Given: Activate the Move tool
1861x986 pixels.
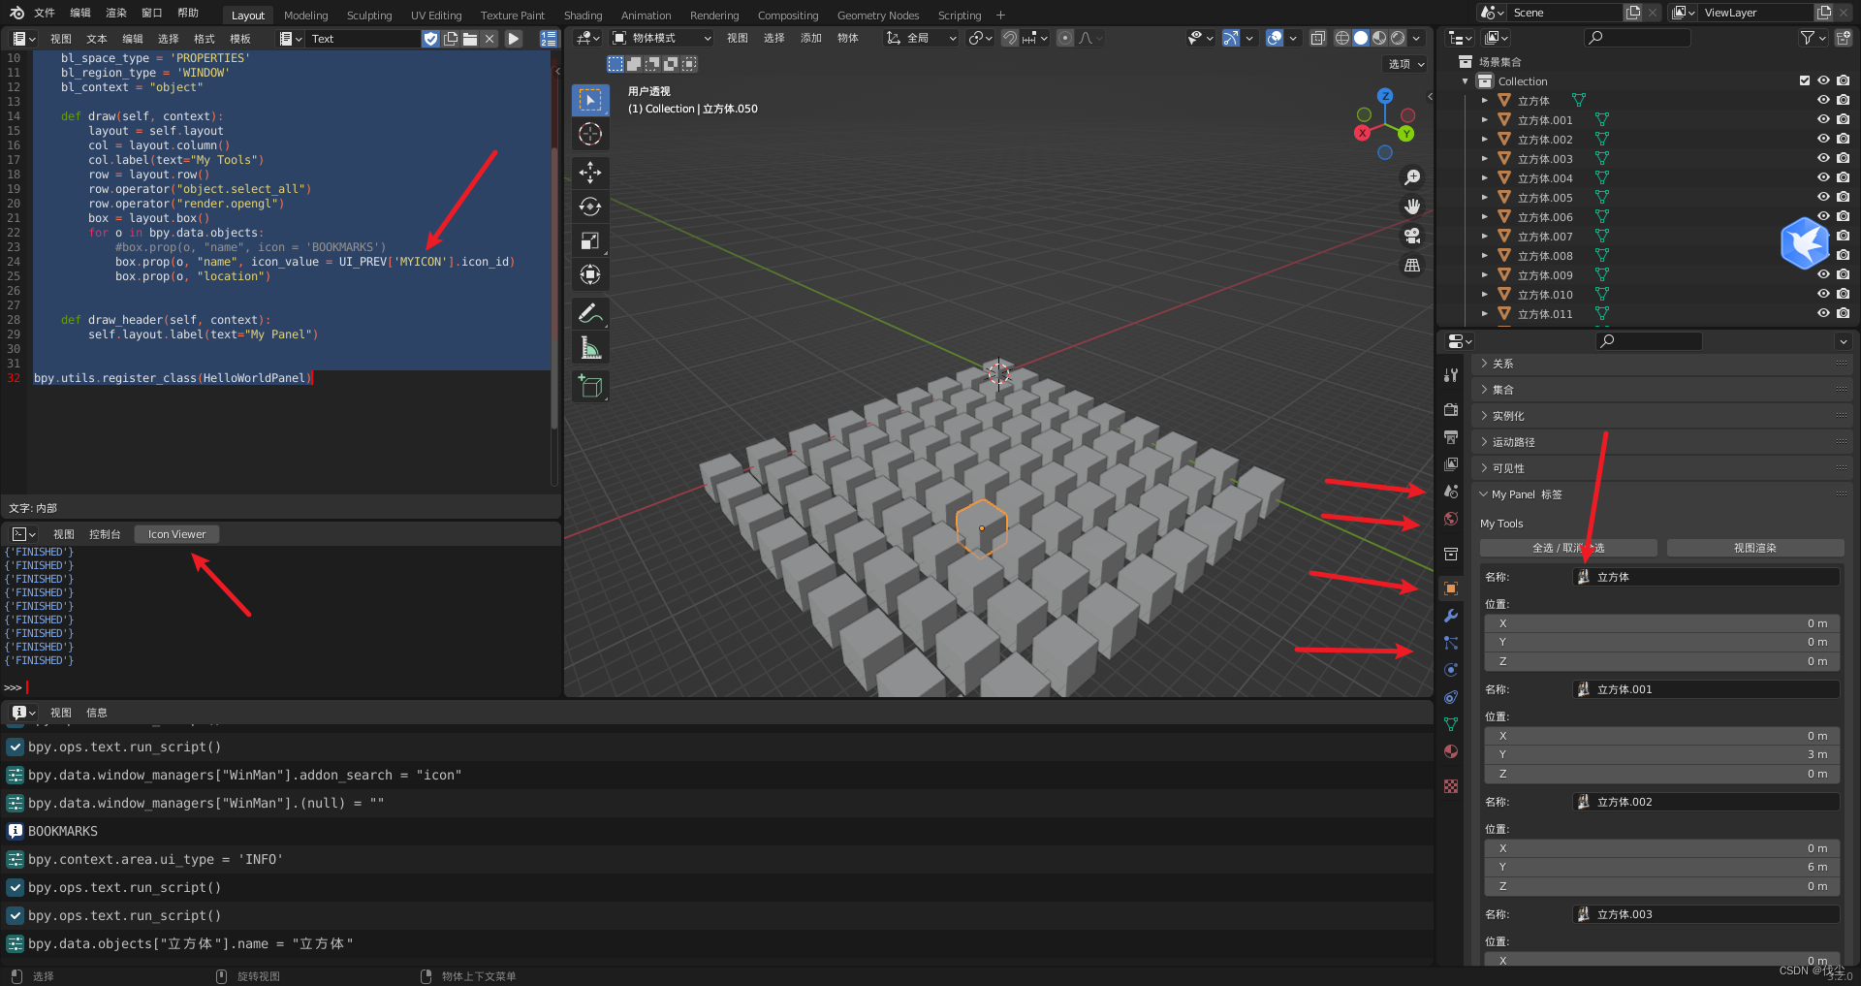Looking at the screenshot, I should (590, 173).
